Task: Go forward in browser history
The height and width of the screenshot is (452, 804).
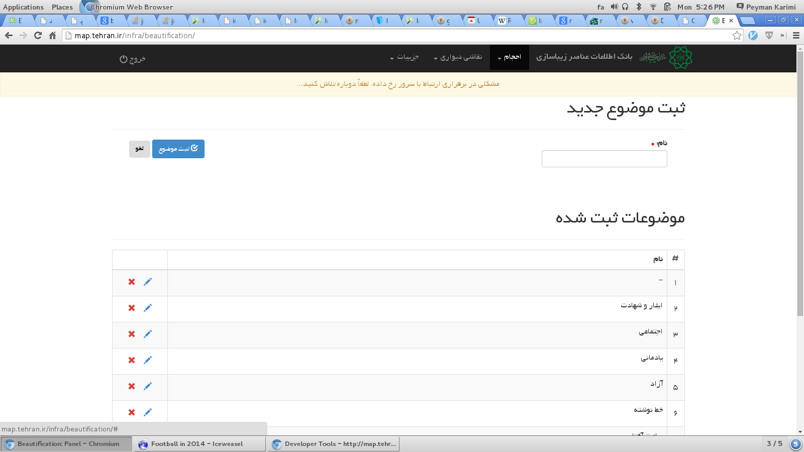Action: (x=23, y=35)
